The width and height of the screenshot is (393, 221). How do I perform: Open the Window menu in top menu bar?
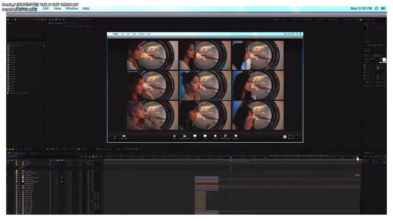[x=72, y=8]
